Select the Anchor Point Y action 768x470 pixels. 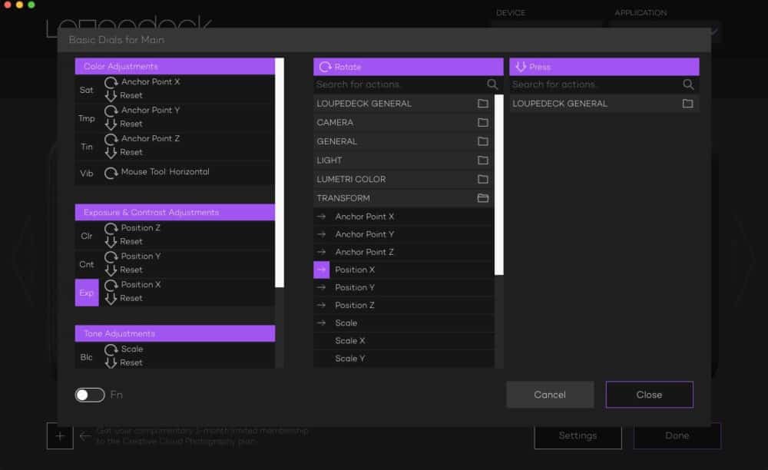404,234
